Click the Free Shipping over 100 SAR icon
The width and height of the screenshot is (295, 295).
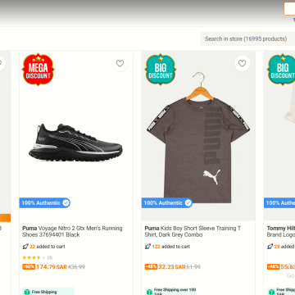(x=149, y=292)
